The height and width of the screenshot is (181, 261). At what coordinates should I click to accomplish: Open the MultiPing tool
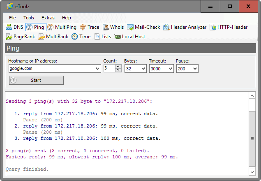pyautogui.click(x=62, y=27)
